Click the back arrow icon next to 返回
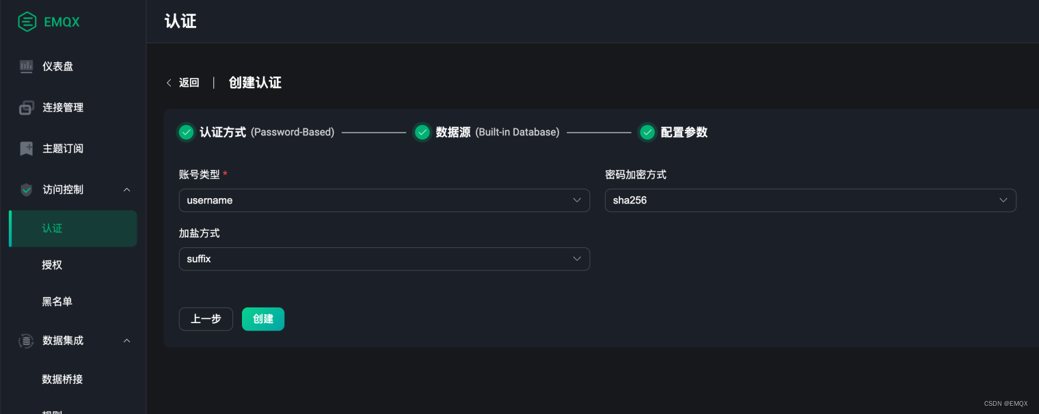The width and height of the screenshot is (1039, 414). (169, 83)
